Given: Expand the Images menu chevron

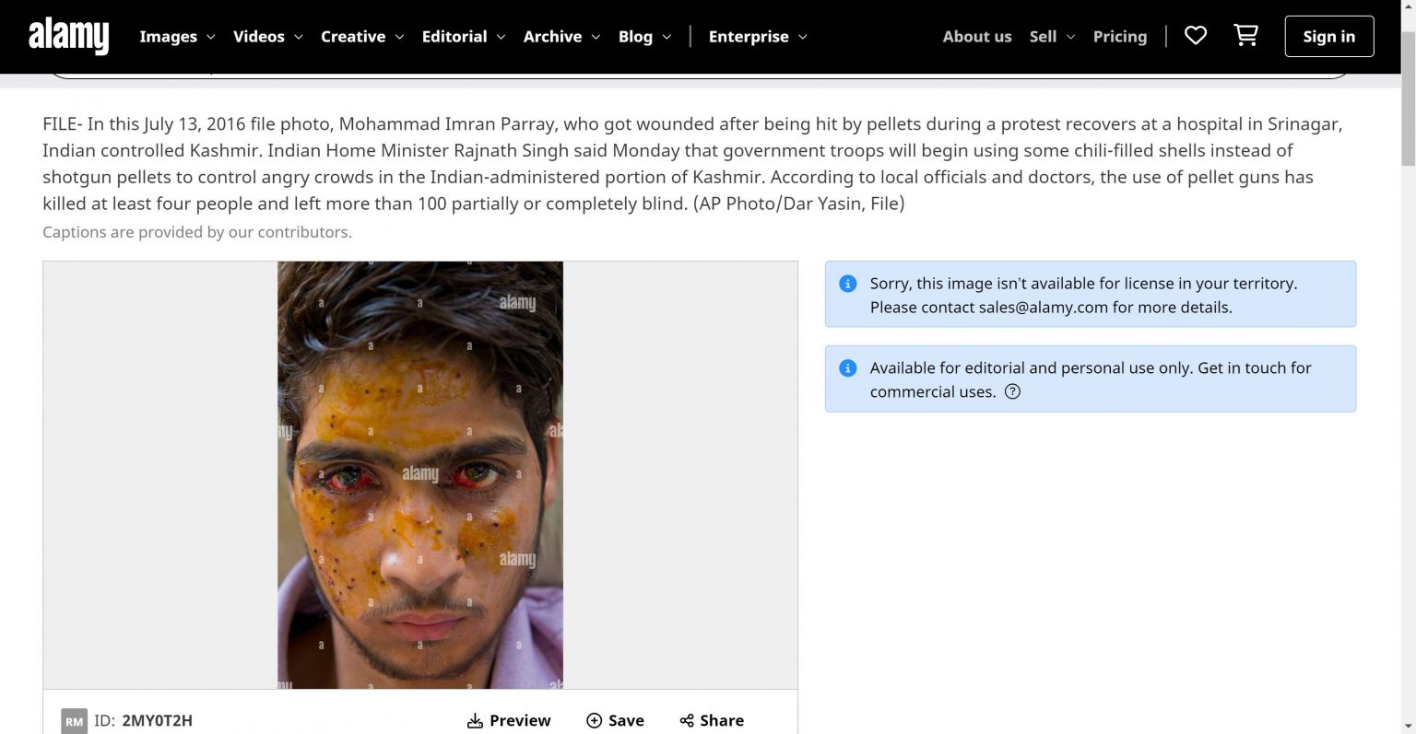Looking at the screenshot, I should pos(210,37).
